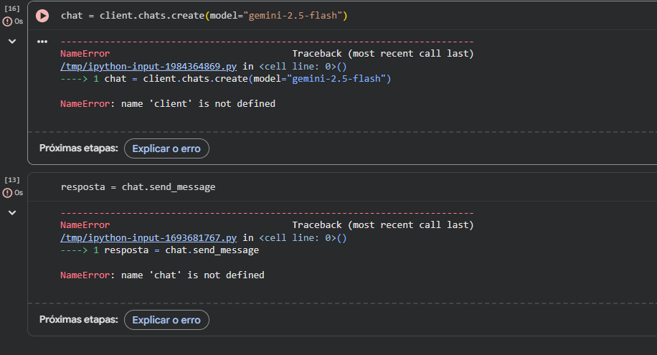Click the red error icon of cell 13
Image resolution: width=657 pixels, height=355 pixels.
(x=8, y=193)
